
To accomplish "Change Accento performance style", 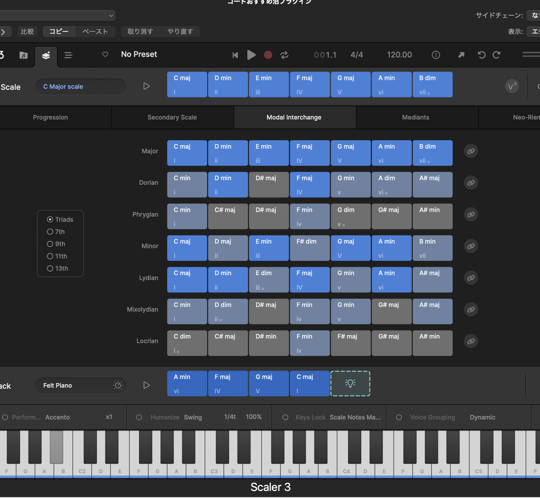I will click(x=58, y=417).
